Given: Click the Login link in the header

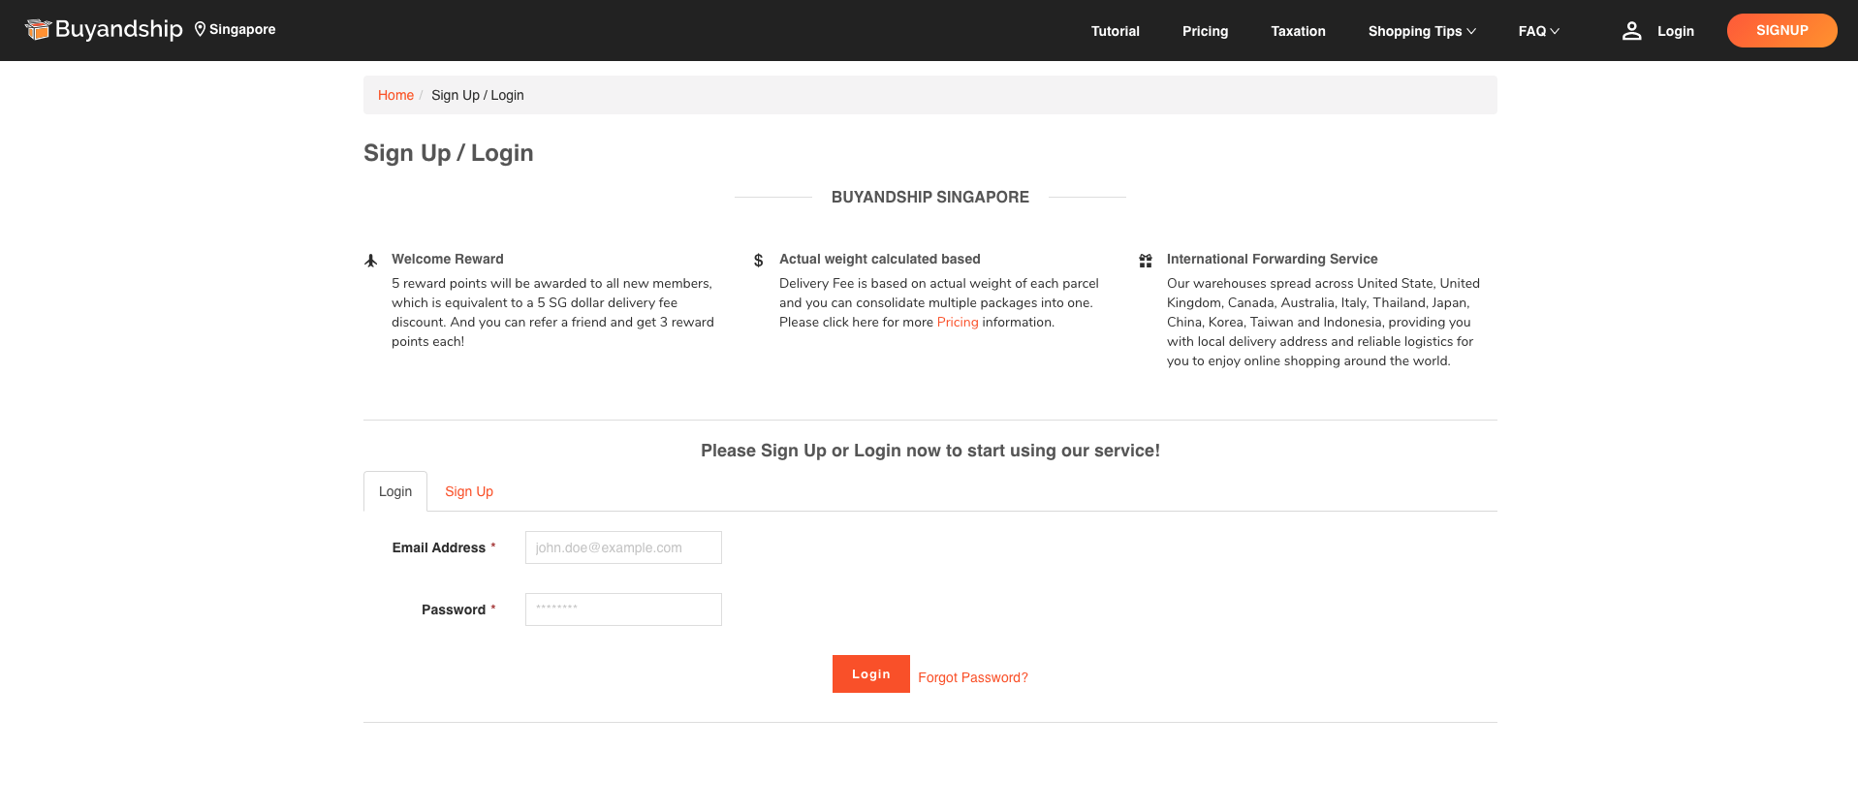Looking at the screenshot, I should pyautogui.click(x=1675, y=31).
